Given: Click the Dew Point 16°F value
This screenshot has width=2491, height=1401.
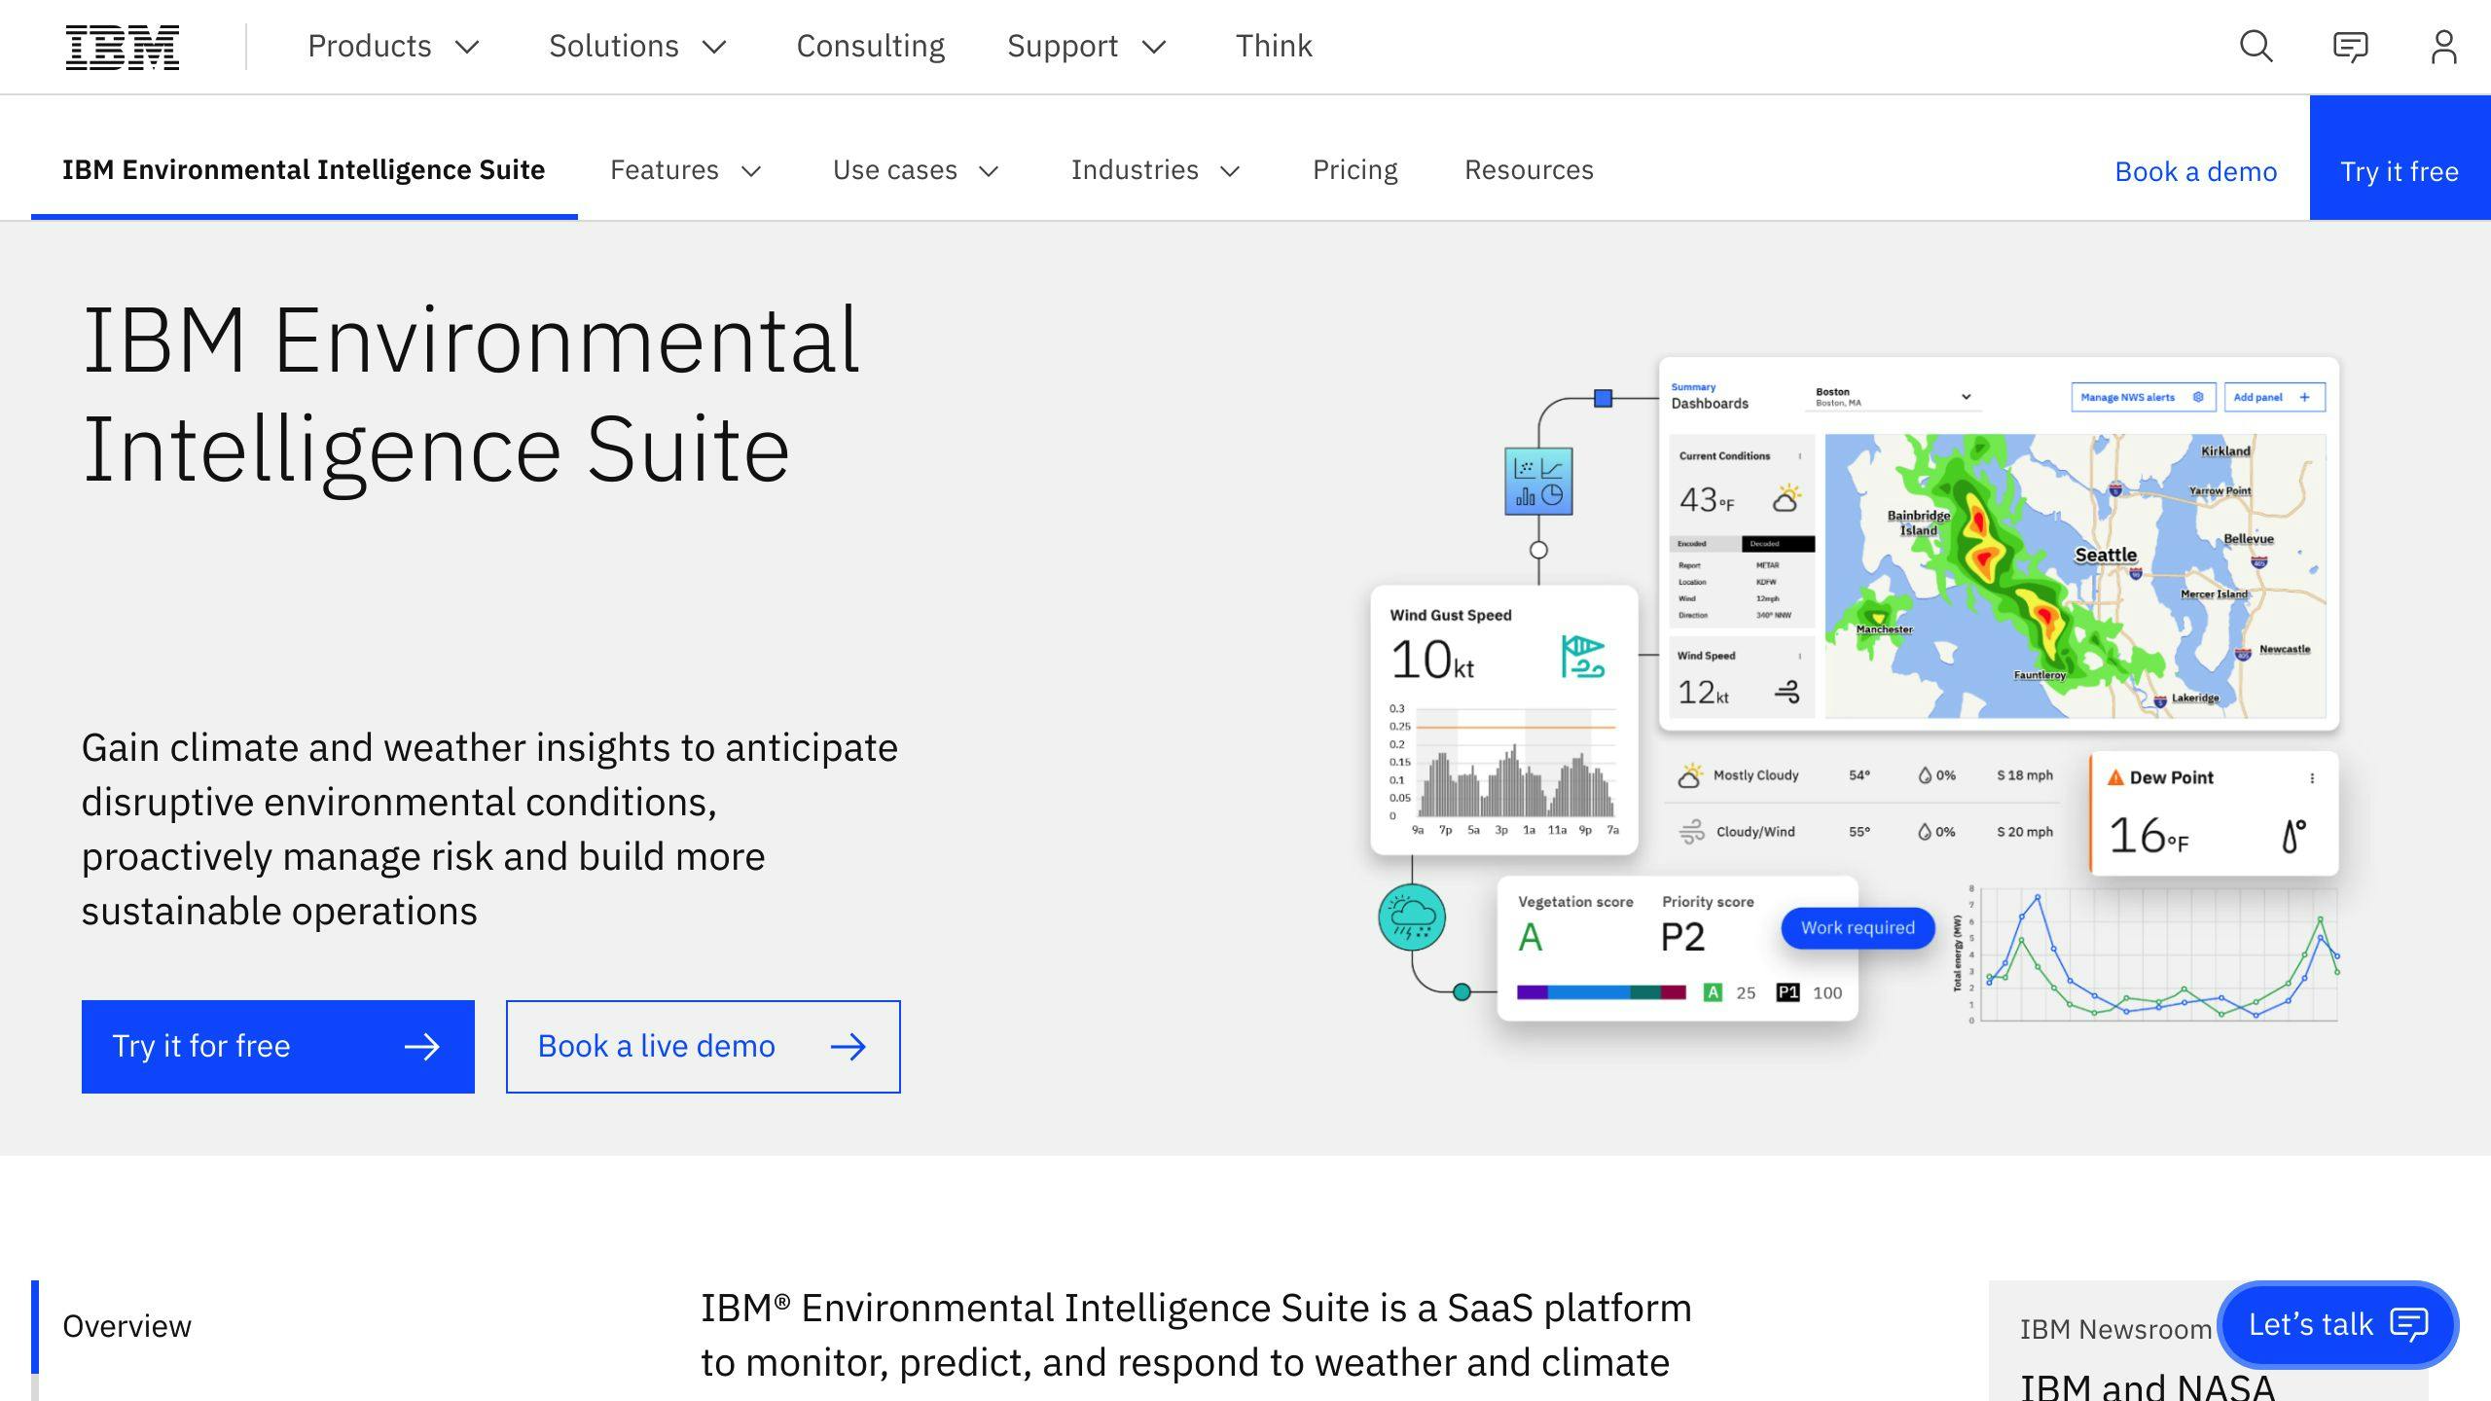Looking at the screenshot, I should tap(2148, 836).
